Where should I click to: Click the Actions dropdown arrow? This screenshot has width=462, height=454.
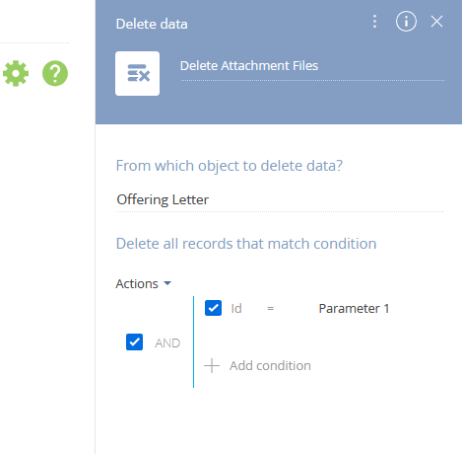pos(167,283)
